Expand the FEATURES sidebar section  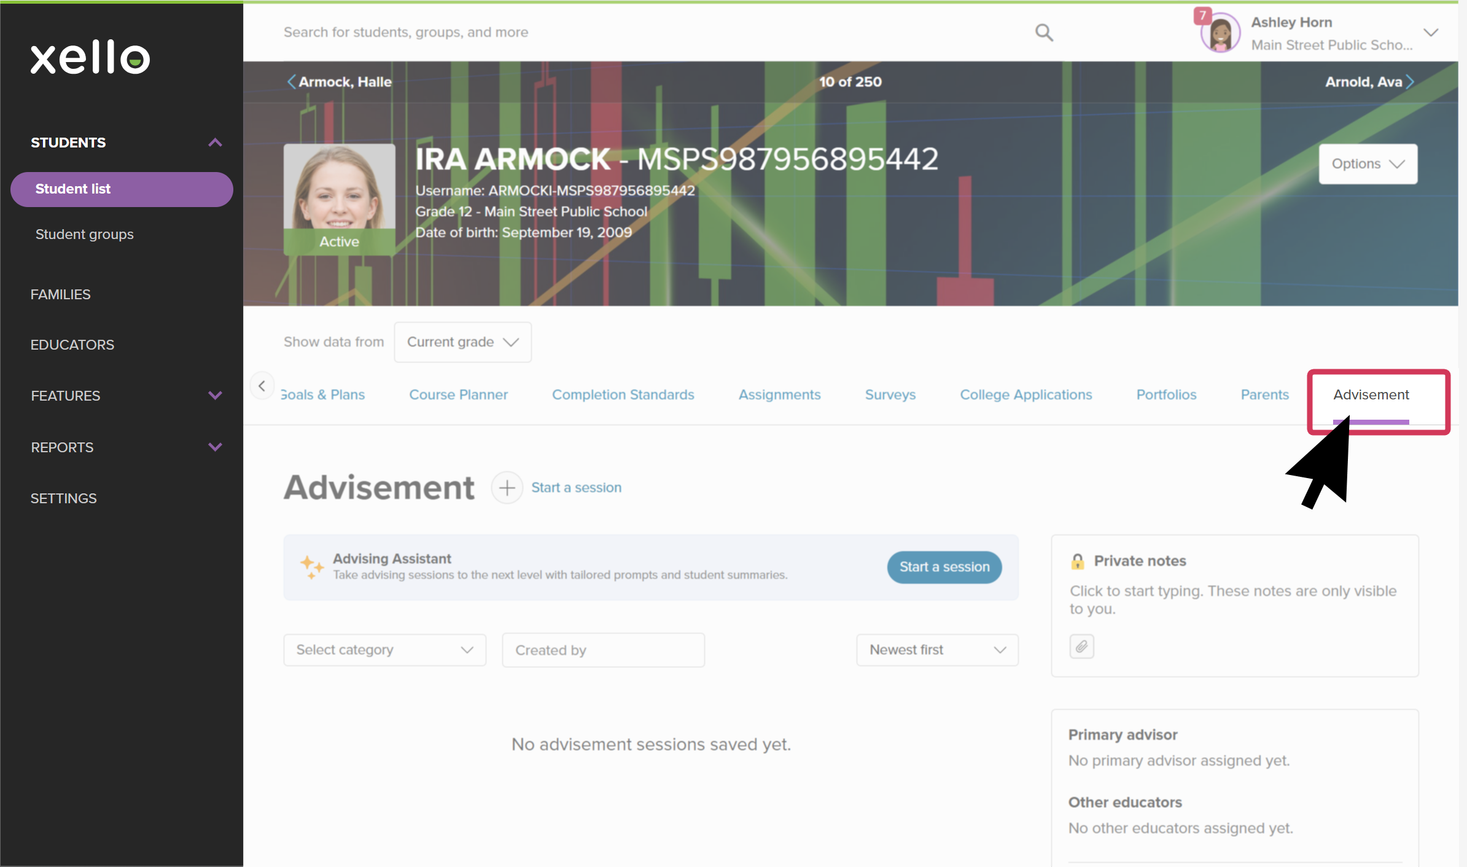(x=215, y=396)
